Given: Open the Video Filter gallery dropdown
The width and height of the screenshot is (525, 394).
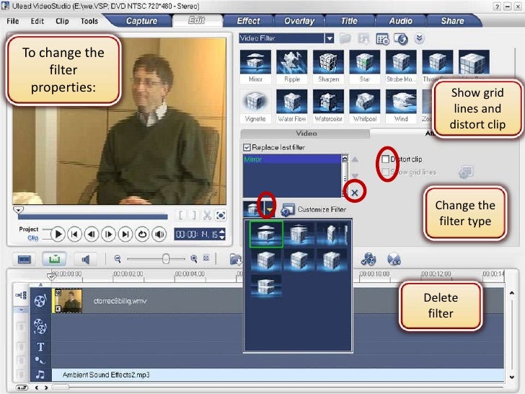Looking at the screenshot, I should point(330,38).
